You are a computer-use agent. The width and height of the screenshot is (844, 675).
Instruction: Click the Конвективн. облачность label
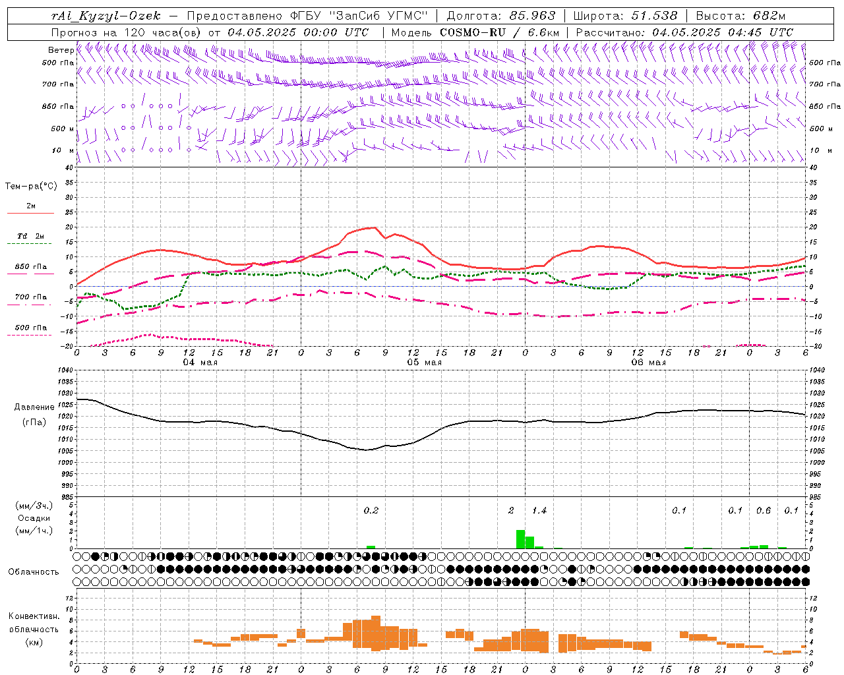click(x=34, y=622)
